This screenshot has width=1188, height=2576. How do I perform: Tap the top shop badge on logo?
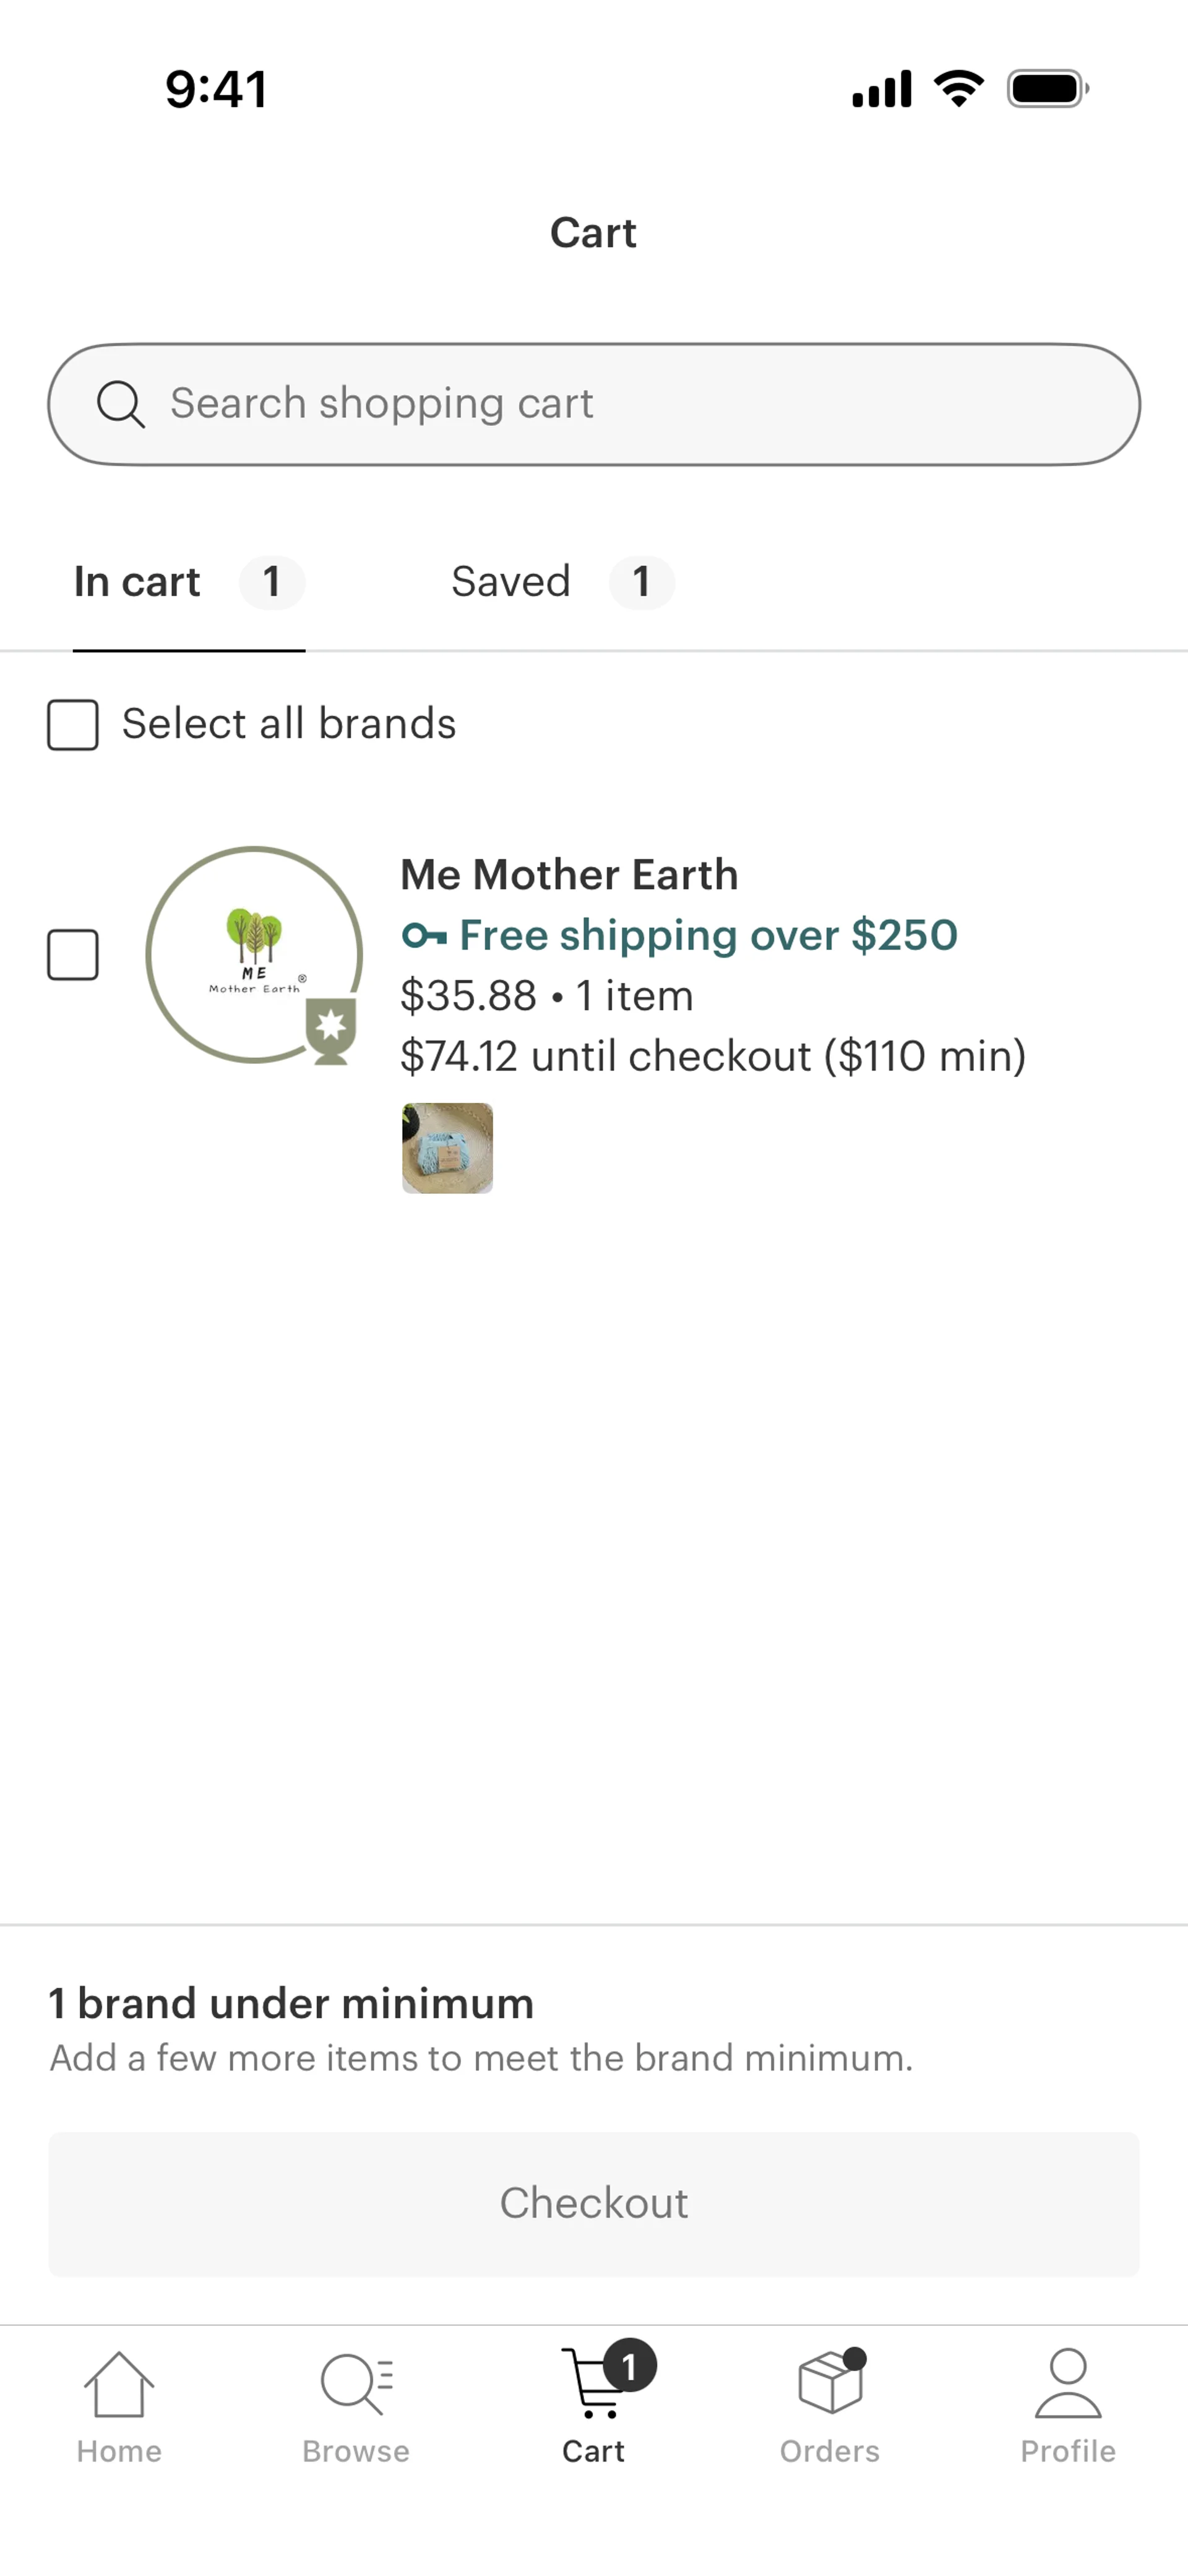coord(331,1030)
